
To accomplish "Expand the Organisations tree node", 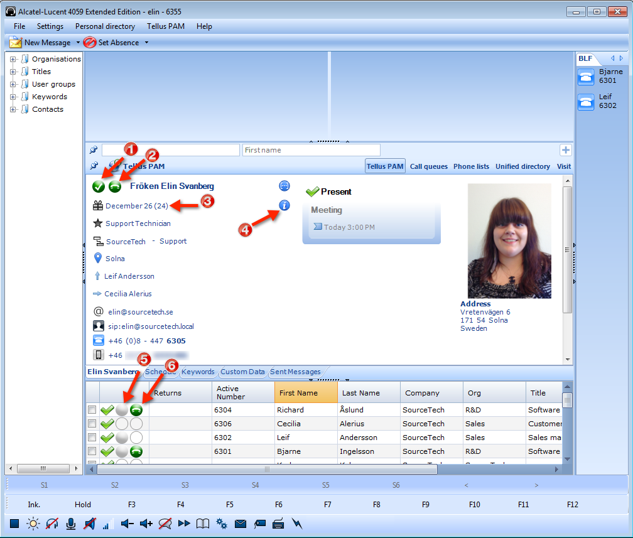I will point(13,59).
